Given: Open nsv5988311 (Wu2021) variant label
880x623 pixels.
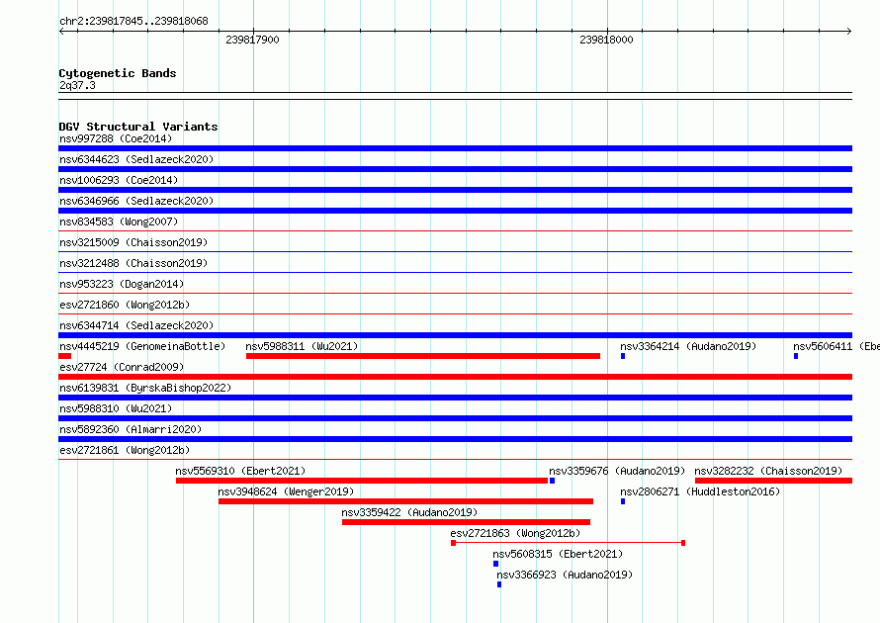Looking at the screenshot, I should [x=302, y=346].
